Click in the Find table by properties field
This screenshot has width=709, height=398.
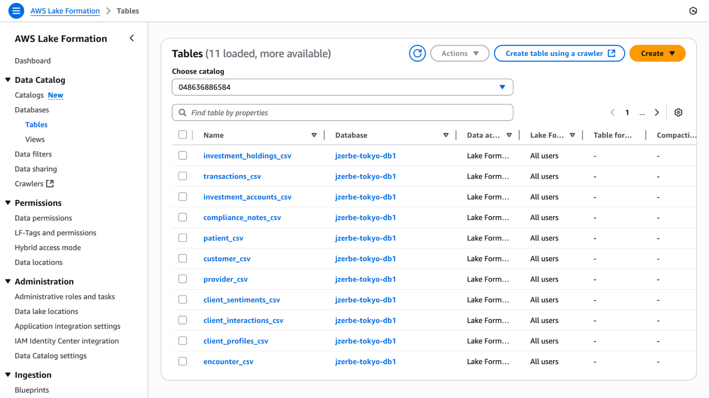pyautogui.click(x=342, y=113)
